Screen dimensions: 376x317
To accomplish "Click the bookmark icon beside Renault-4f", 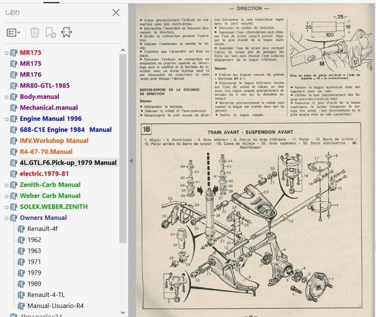I will [21, 229].
